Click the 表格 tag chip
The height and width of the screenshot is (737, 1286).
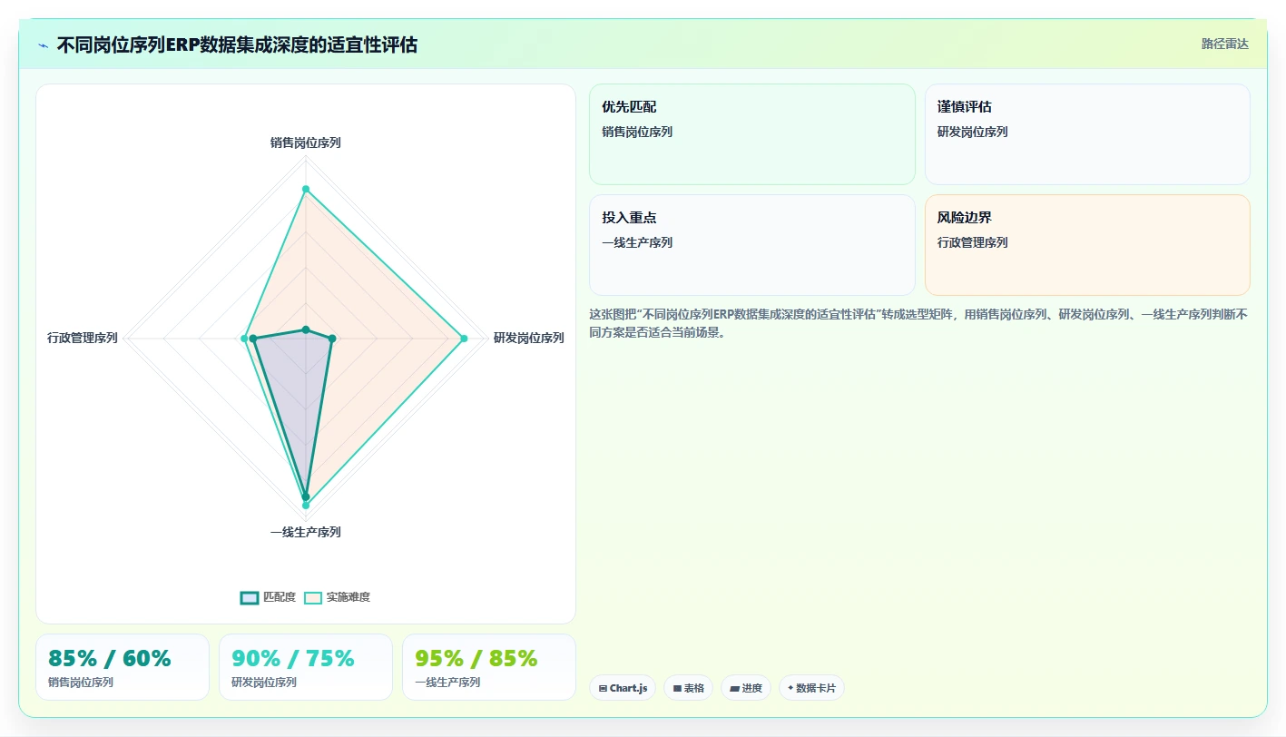tap(688, 688)
